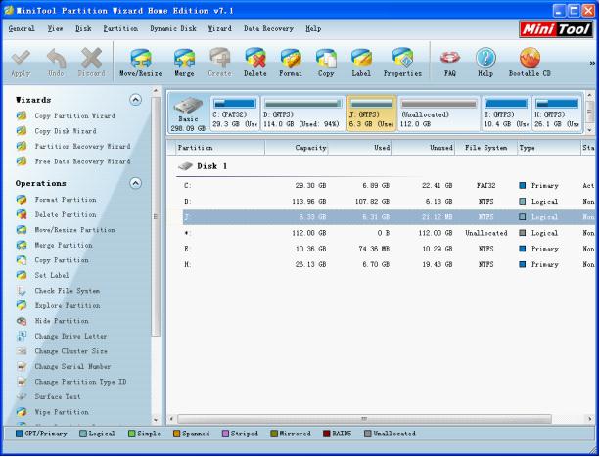Open the Wizard menu
The image size is (600, 457).
219,28
